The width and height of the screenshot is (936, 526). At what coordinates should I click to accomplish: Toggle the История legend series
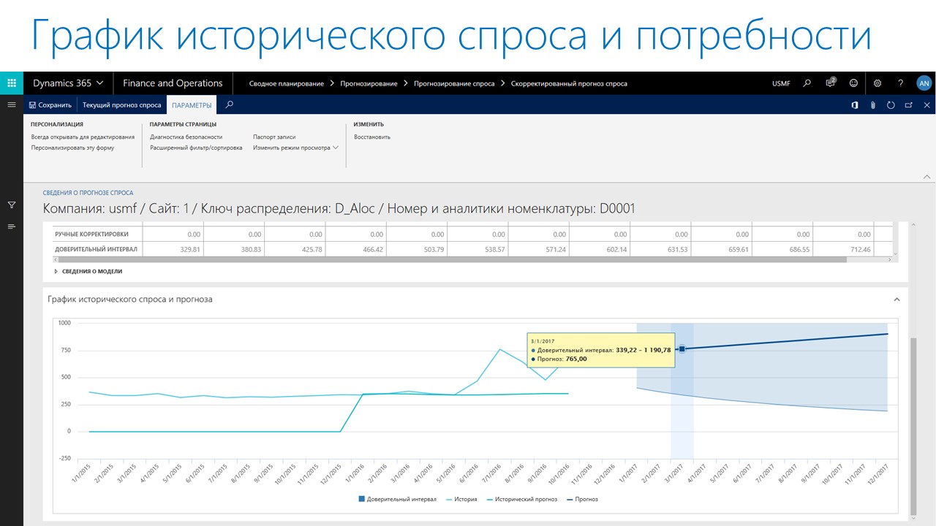[460, 499]
